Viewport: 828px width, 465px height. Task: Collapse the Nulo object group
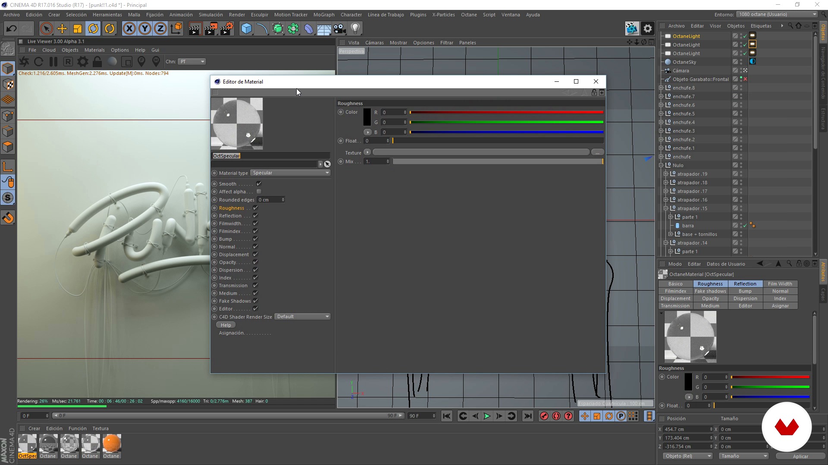[x=661, y=165]
